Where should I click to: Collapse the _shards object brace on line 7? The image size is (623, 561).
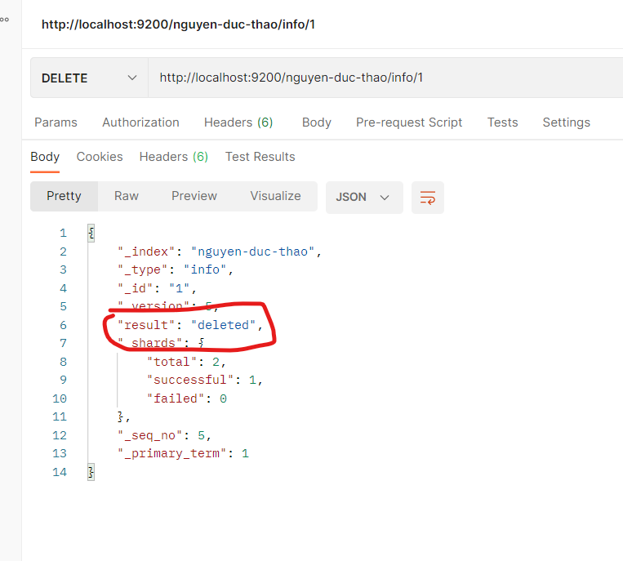(x=202, y=343)
